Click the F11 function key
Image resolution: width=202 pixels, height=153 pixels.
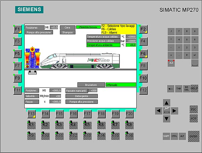point(18,90)
